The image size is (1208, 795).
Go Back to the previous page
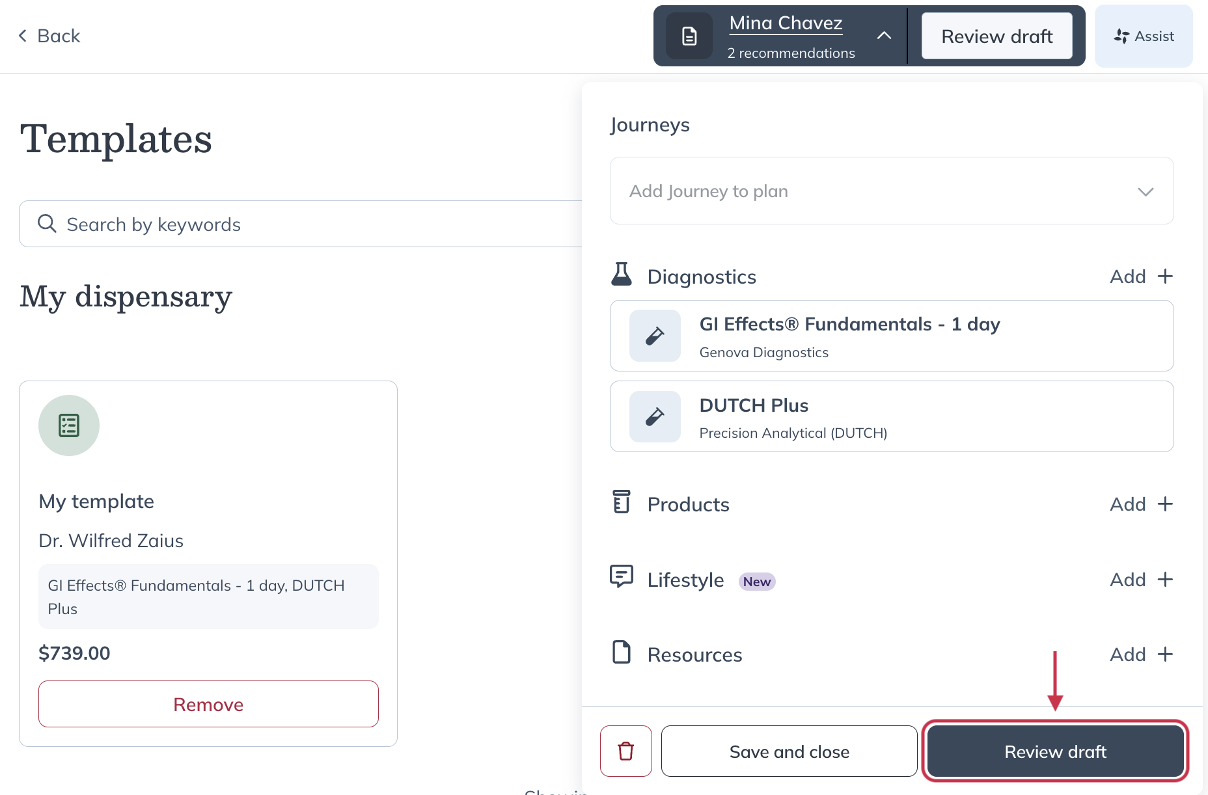tap(49, 36)
